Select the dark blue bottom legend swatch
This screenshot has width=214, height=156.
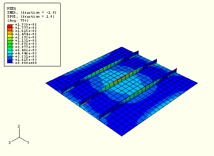point(10,61)
